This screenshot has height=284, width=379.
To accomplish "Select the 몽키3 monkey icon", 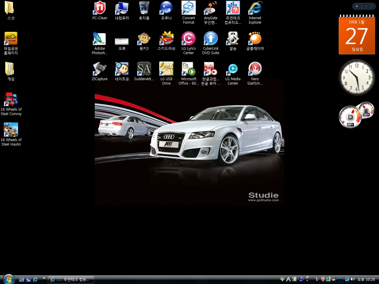I will point(144,41).
